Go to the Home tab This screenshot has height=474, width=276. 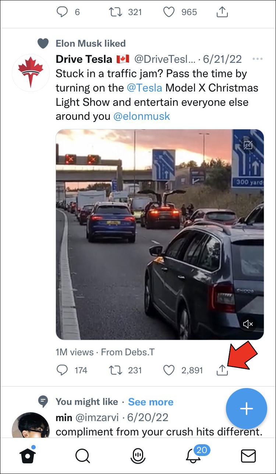(28, 456)
